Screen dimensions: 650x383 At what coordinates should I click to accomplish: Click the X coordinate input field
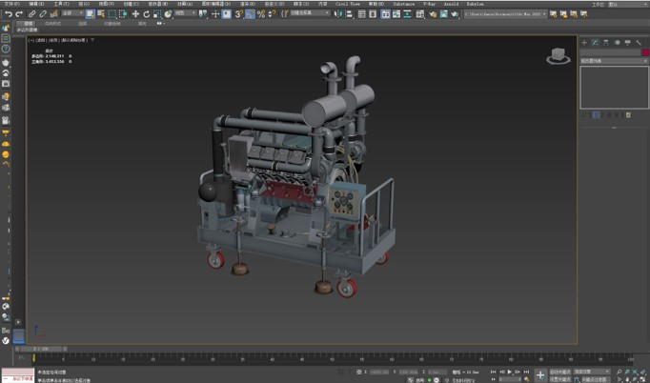pyautogui.click(x=379, y=373)
